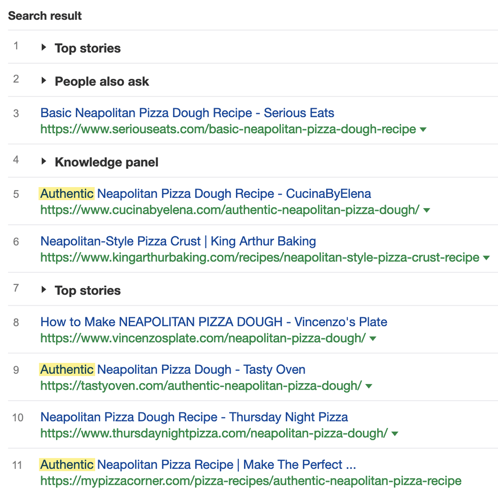The height and width of the screenshot is (498, 498).
Task: Click the disclosure triangle beside Knowledge panel
Action: (x=45, y=161)
